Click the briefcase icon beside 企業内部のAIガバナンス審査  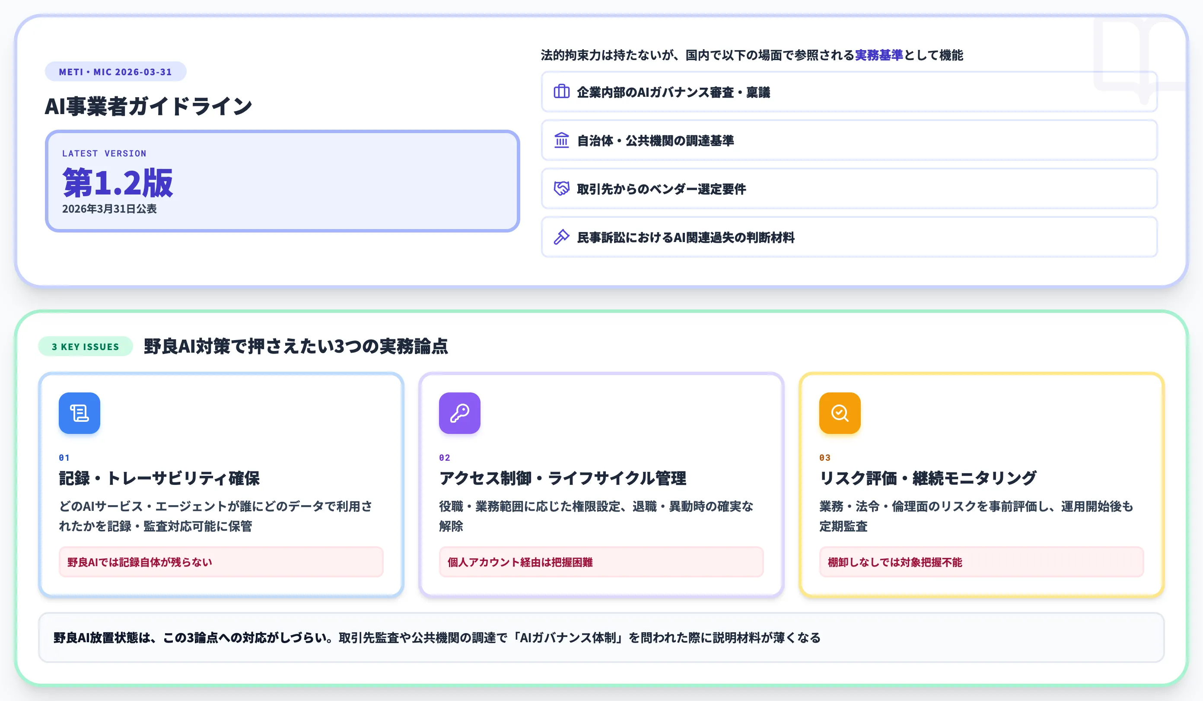tap(561, 92)
